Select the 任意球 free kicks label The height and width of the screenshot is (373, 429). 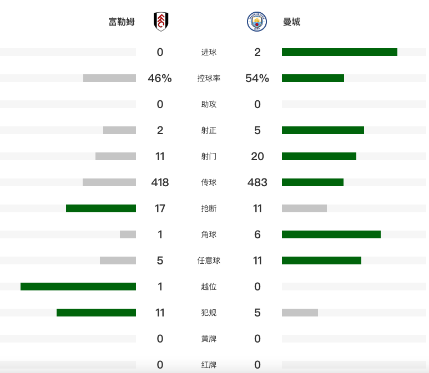click(209, 260)
